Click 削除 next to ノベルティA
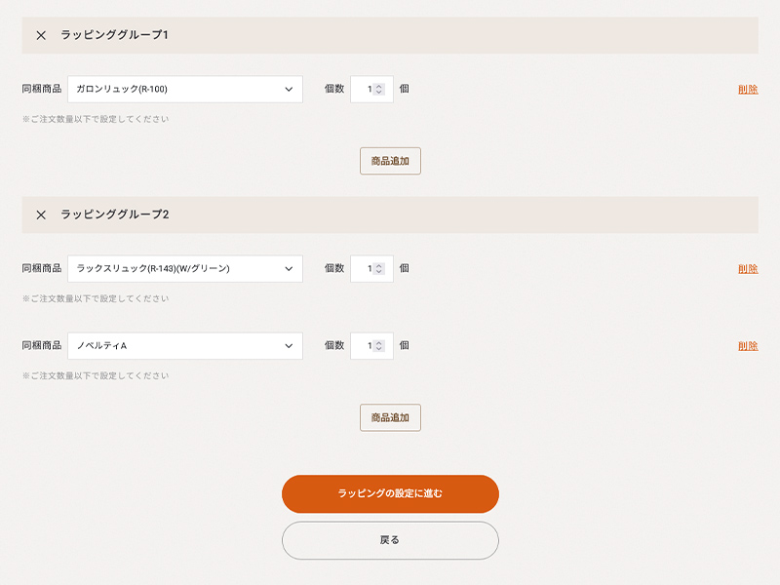Screen dimensions: 780x585 [x=747, y=345]
